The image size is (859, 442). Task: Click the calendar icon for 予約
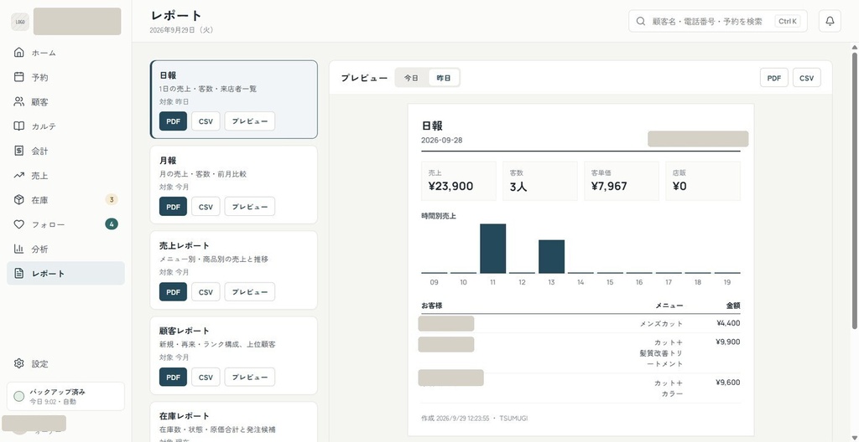(x=18, y=77)
